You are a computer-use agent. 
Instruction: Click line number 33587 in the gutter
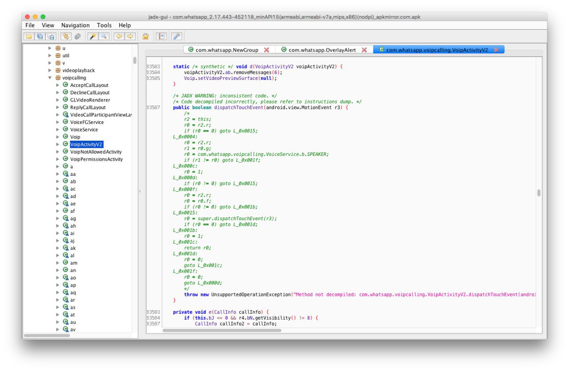tap(153, 107)
